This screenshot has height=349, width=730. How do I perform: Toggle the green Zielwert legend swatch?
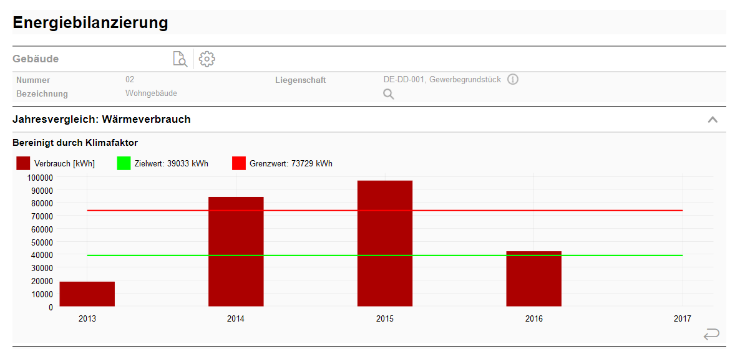click(x=124, y=164)
